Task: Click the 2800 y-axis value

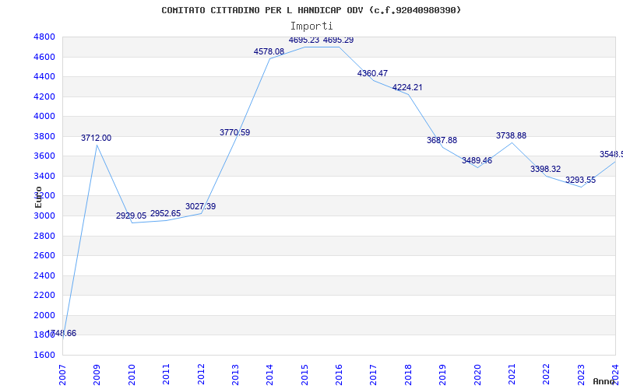Action: coord(44,236)
